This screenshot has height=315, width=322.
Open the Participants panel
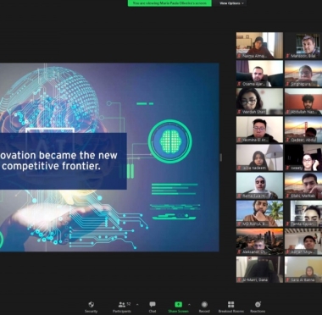click(122, 307)
